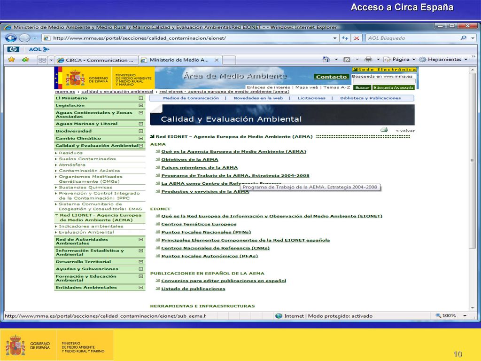Viewport: 481px width, 361px height.
Task: Close the Ministerio de Medio A... tab
Action: (217, 60)
